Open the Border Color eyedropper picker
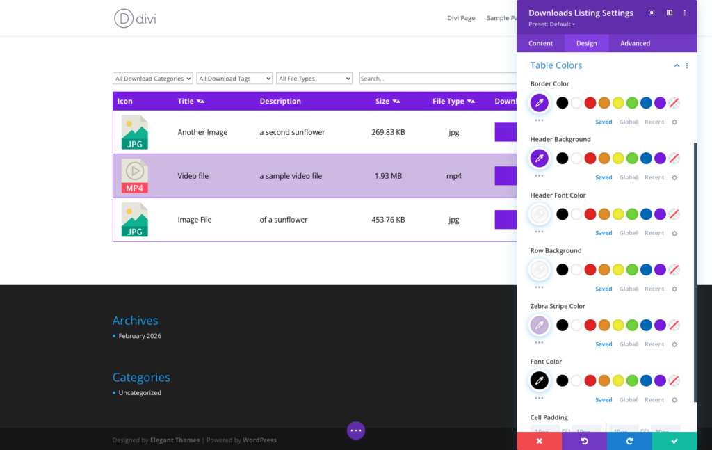 coord(540,103)
